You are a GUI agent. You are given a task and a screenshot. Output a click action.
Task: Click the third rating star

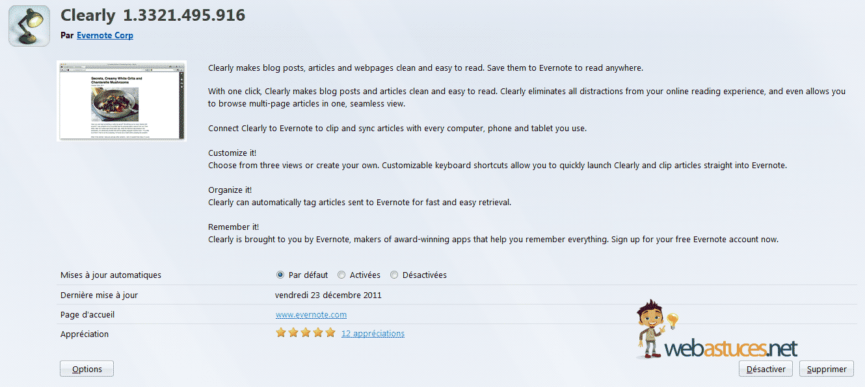[x=306, y=333]
